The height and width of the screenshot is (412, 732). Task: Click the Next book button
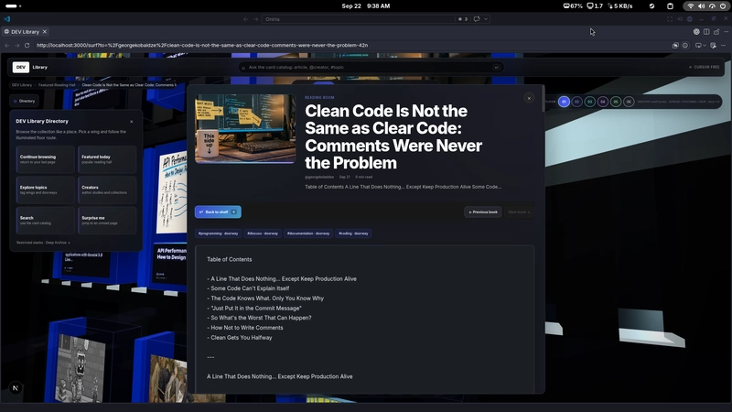click(519, 212)
